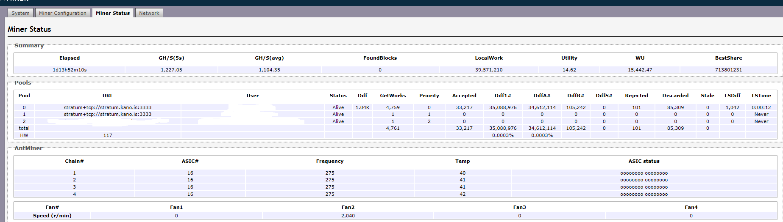Click the Fan4 column header
Screen dimensions: 783x222
(x=691, y=207)
